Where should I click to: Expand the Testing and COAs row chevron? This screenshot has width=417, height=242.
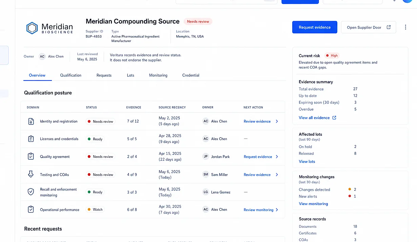[277, 174]
